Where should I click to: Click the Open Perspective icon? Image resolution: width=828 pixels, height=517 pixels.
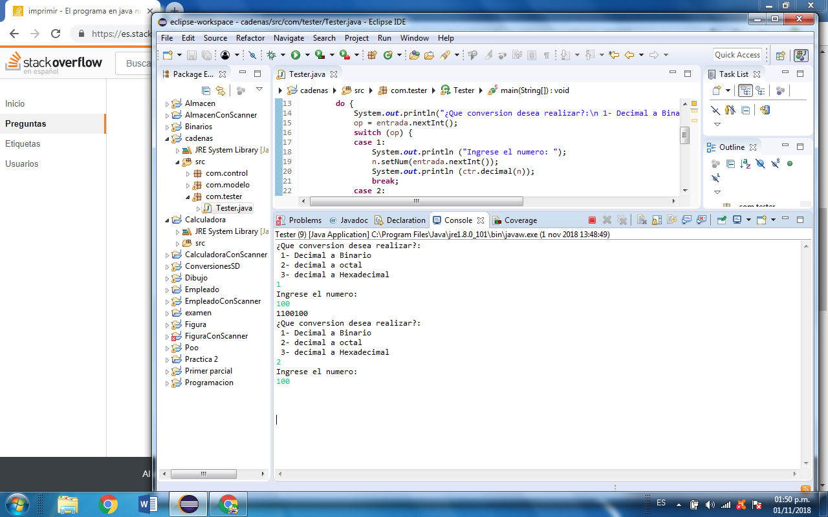point(781,55)
